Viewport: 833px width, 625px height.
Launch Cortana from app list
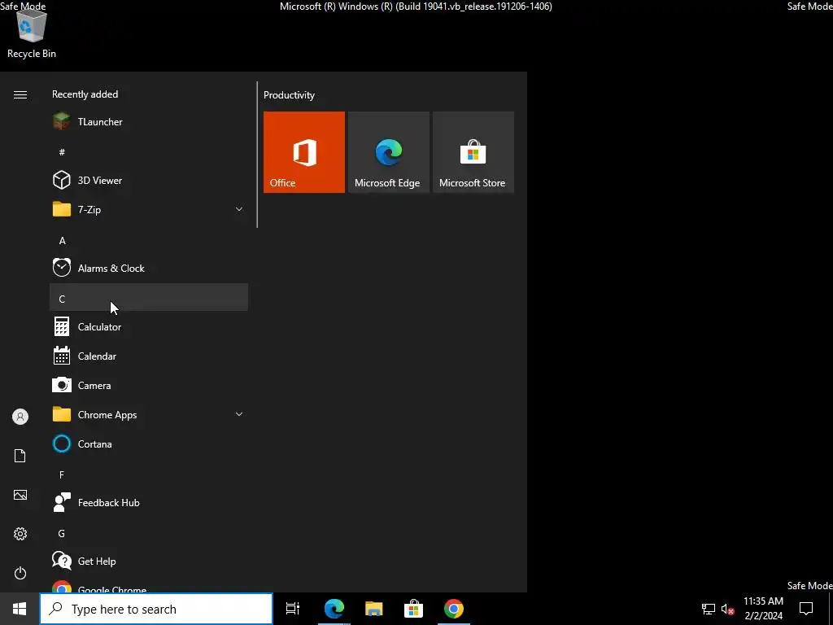149,444
